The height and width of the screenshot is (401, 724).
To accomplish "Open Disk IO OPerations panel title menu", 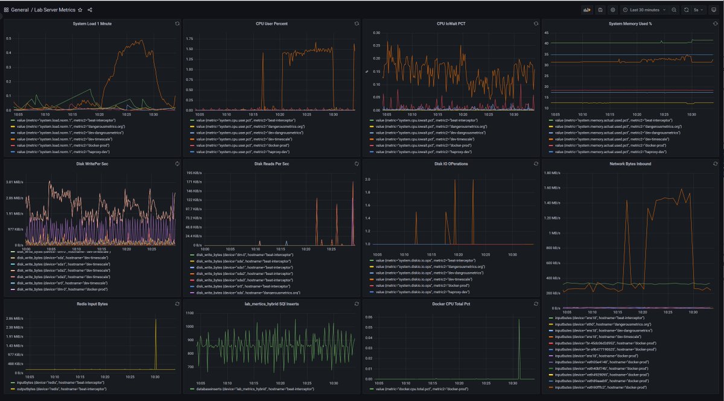I will click(451, 163).
